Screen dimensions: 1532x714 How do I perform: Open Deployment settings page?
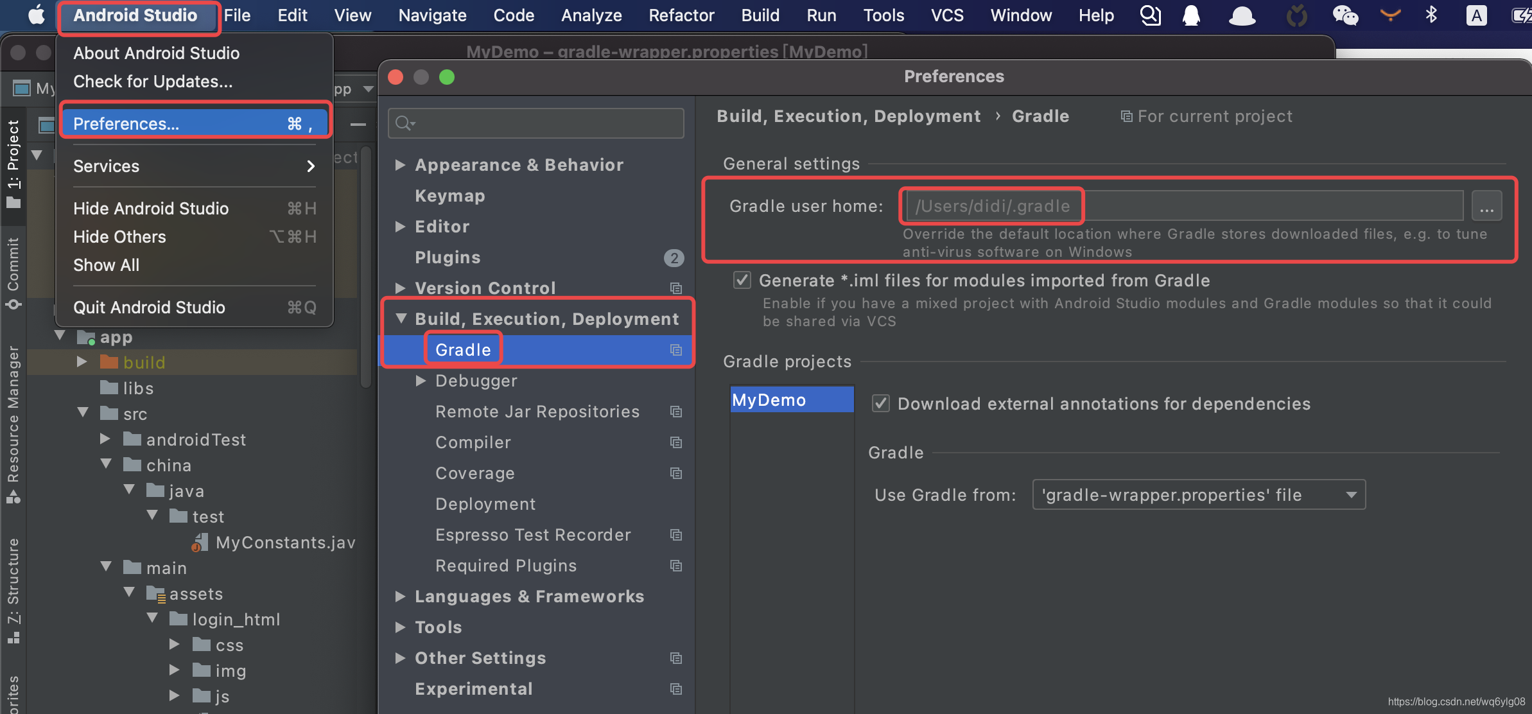pyautogui.click(x=485, y=504)
